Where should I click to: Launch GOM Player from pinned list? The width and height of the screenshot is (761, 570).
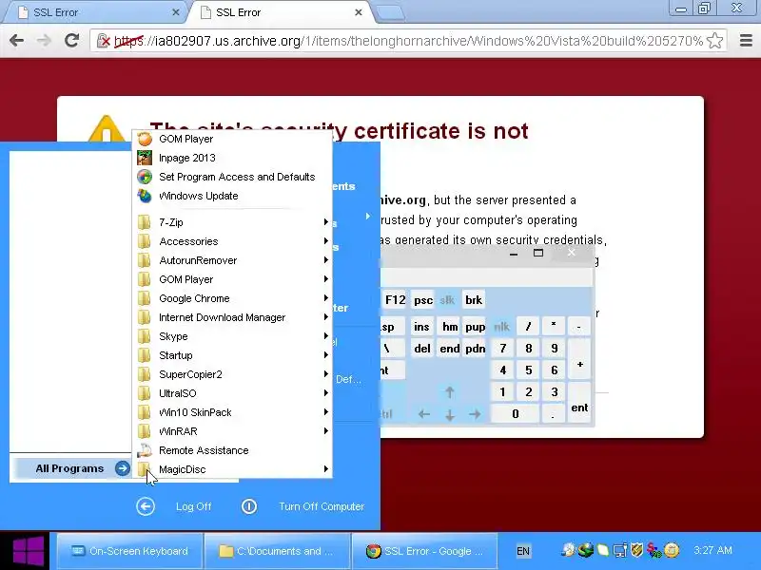pyautogui.click(x=232, y=139)
